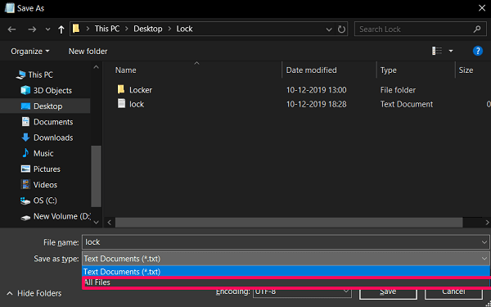The image size is (491, 307).
Task: Open the view options dropdown arrow
Action: [451, 51]
